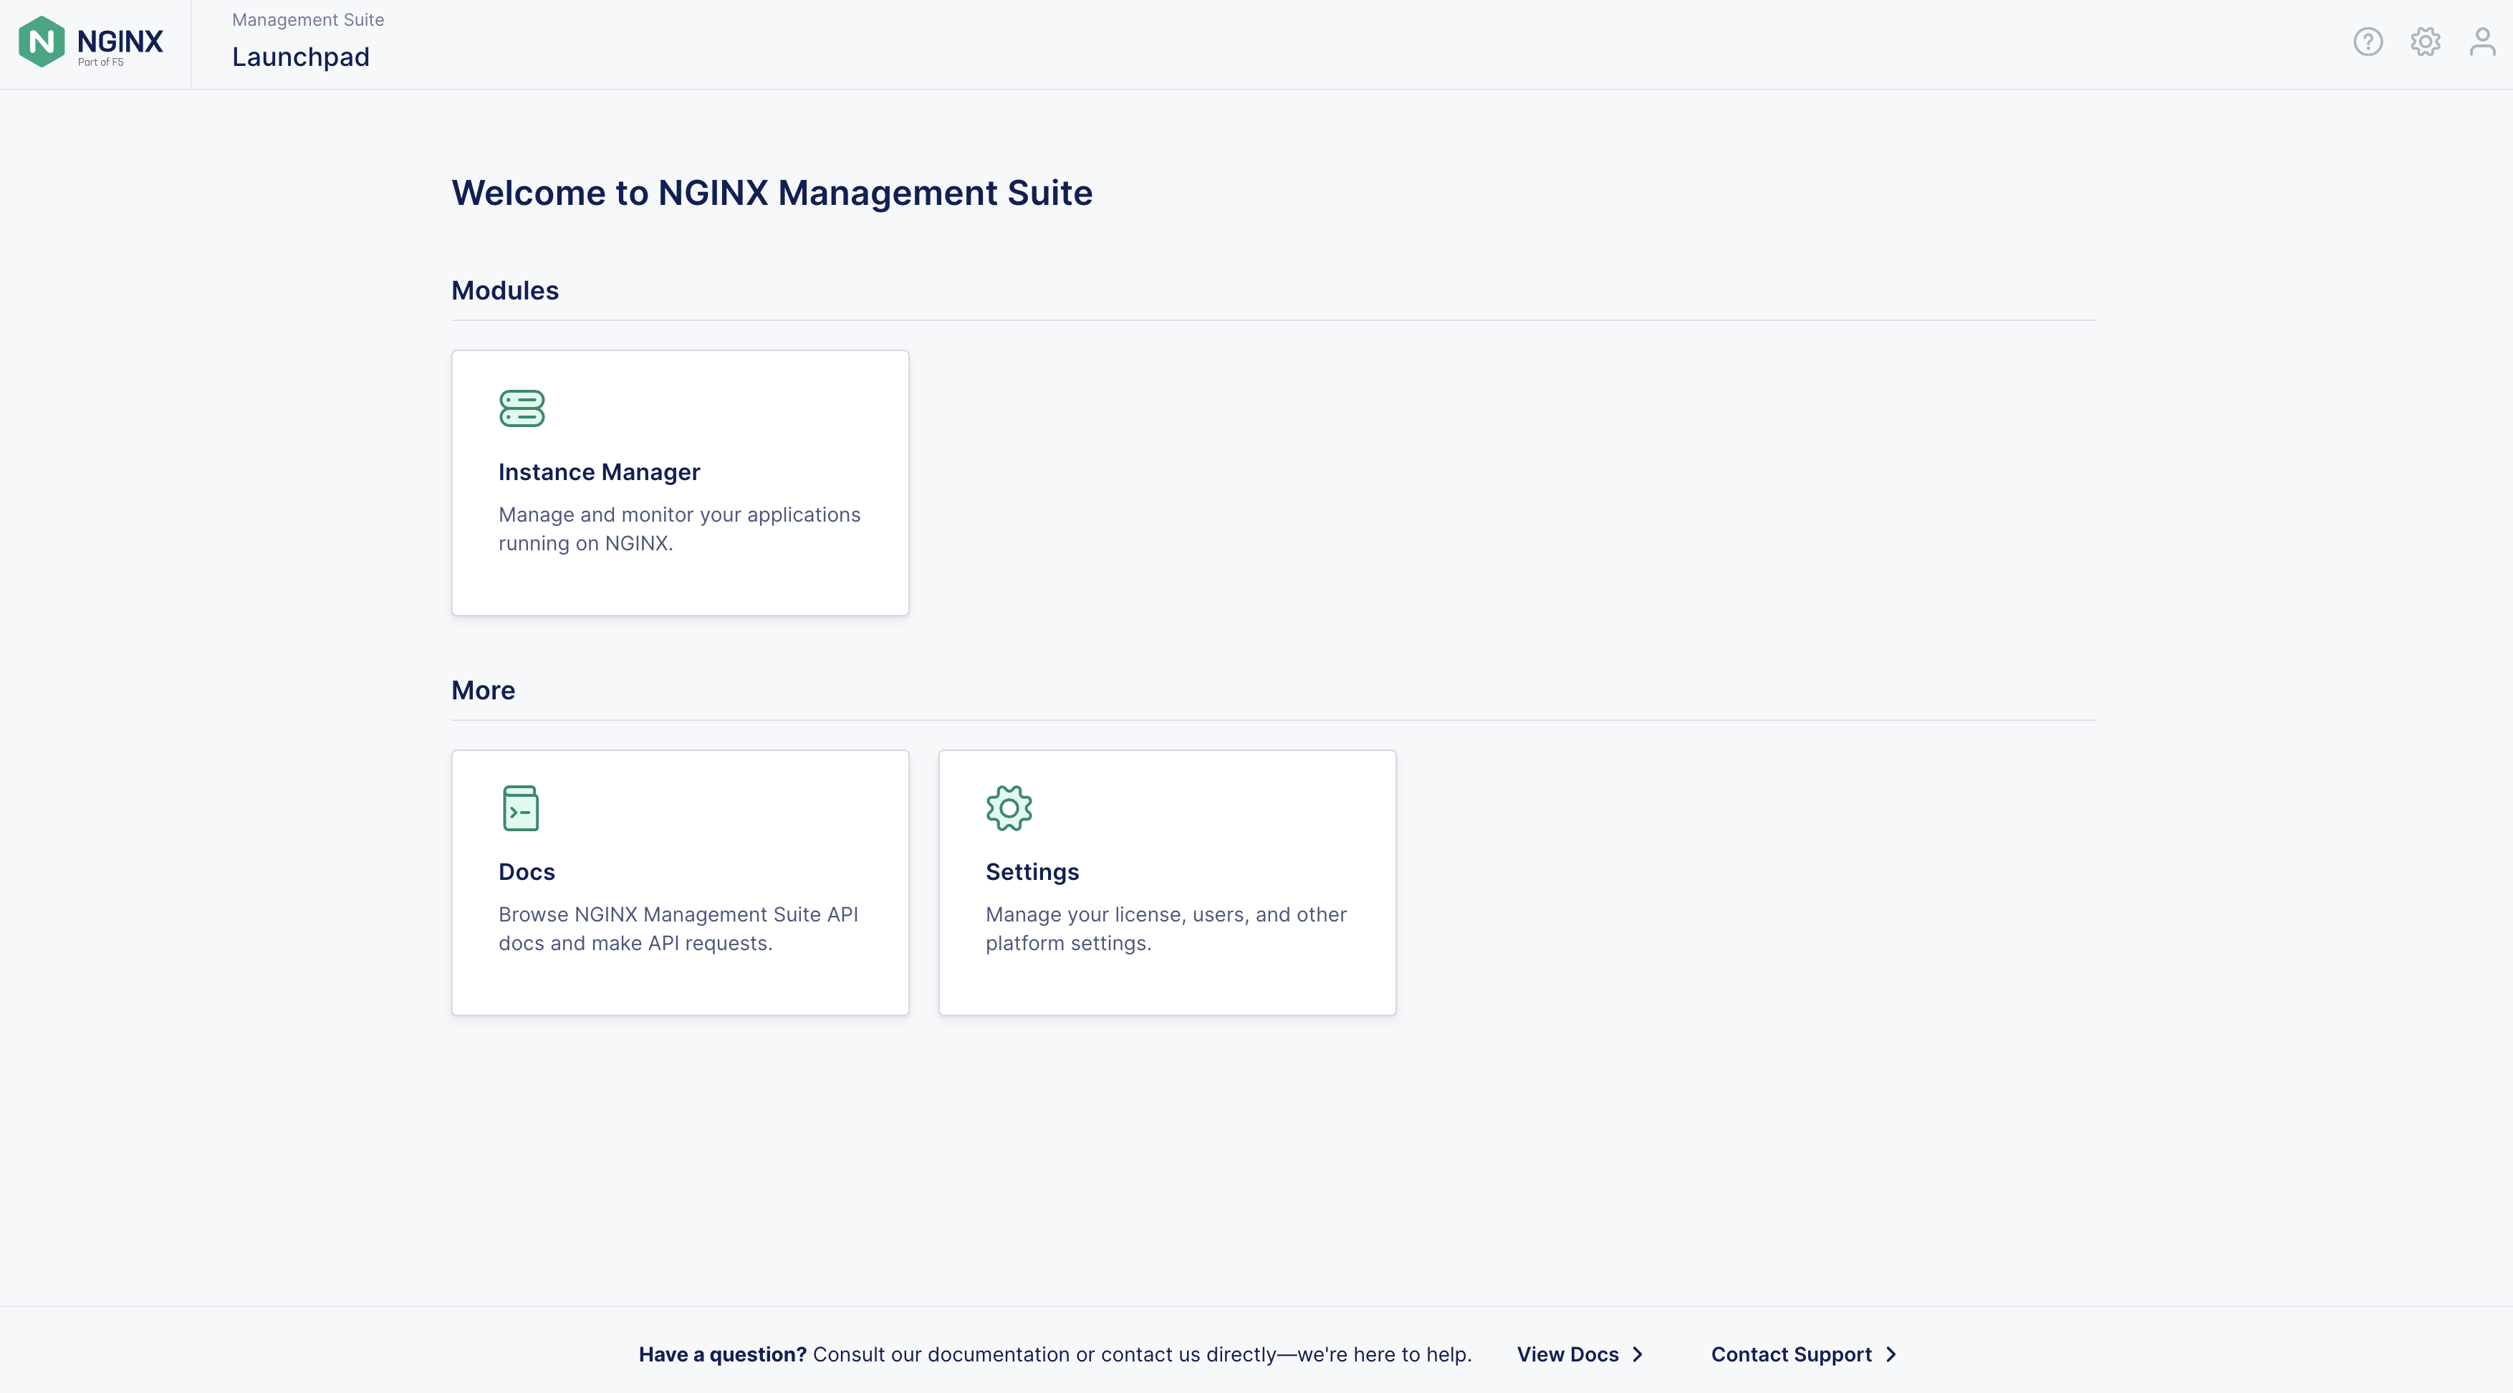Screen dimensions: 2513x1393
Task: Click the green gear icon on the Settings card
Action: pyautogui.click(x=1009, y=809)
